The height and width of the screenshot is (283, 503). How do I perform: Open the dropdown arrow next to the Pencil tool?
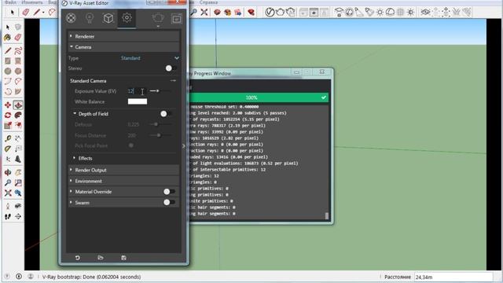pos(43,13)
